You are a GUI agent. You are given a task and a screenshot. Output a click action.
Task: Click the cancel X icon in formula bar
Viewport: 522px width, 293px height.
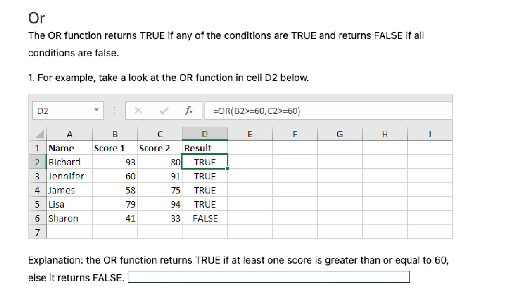pyautogui.click(x=138, y=111)
